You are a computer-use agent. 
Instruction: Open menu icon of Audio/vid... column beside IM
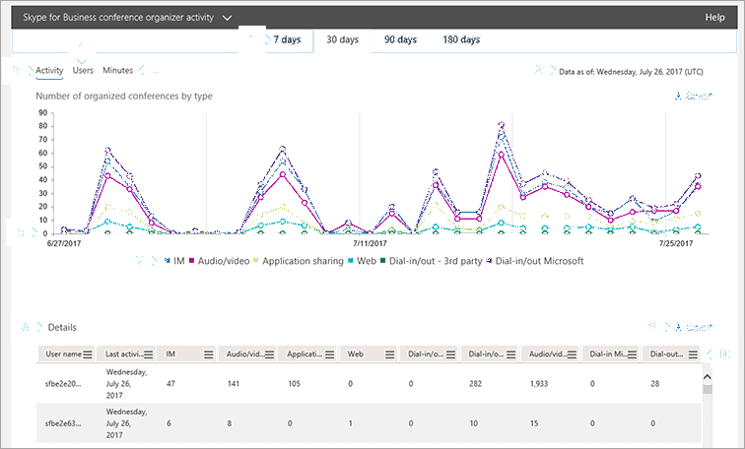269,354
